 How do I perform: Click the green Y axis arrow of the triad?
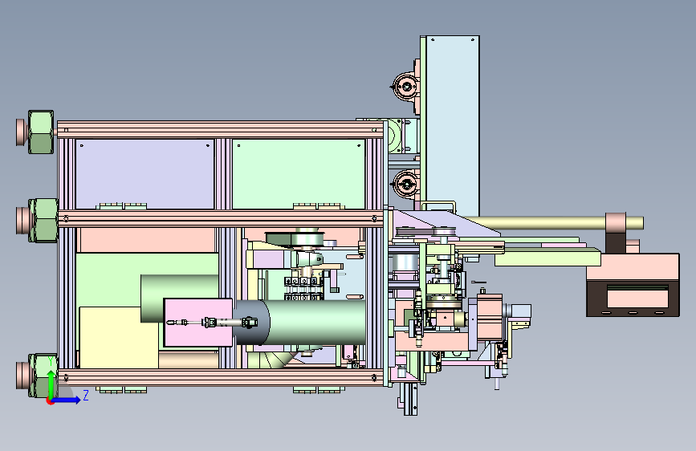pyautogui.click(x=51, y=384)
